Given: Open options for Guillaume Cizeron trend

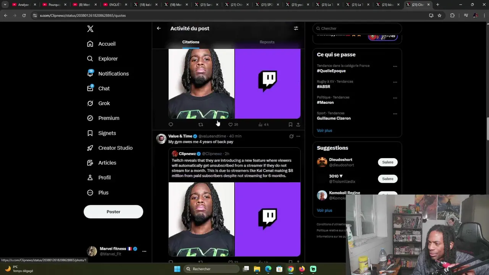Looking at the screenshot, I should tap(395, 114).
